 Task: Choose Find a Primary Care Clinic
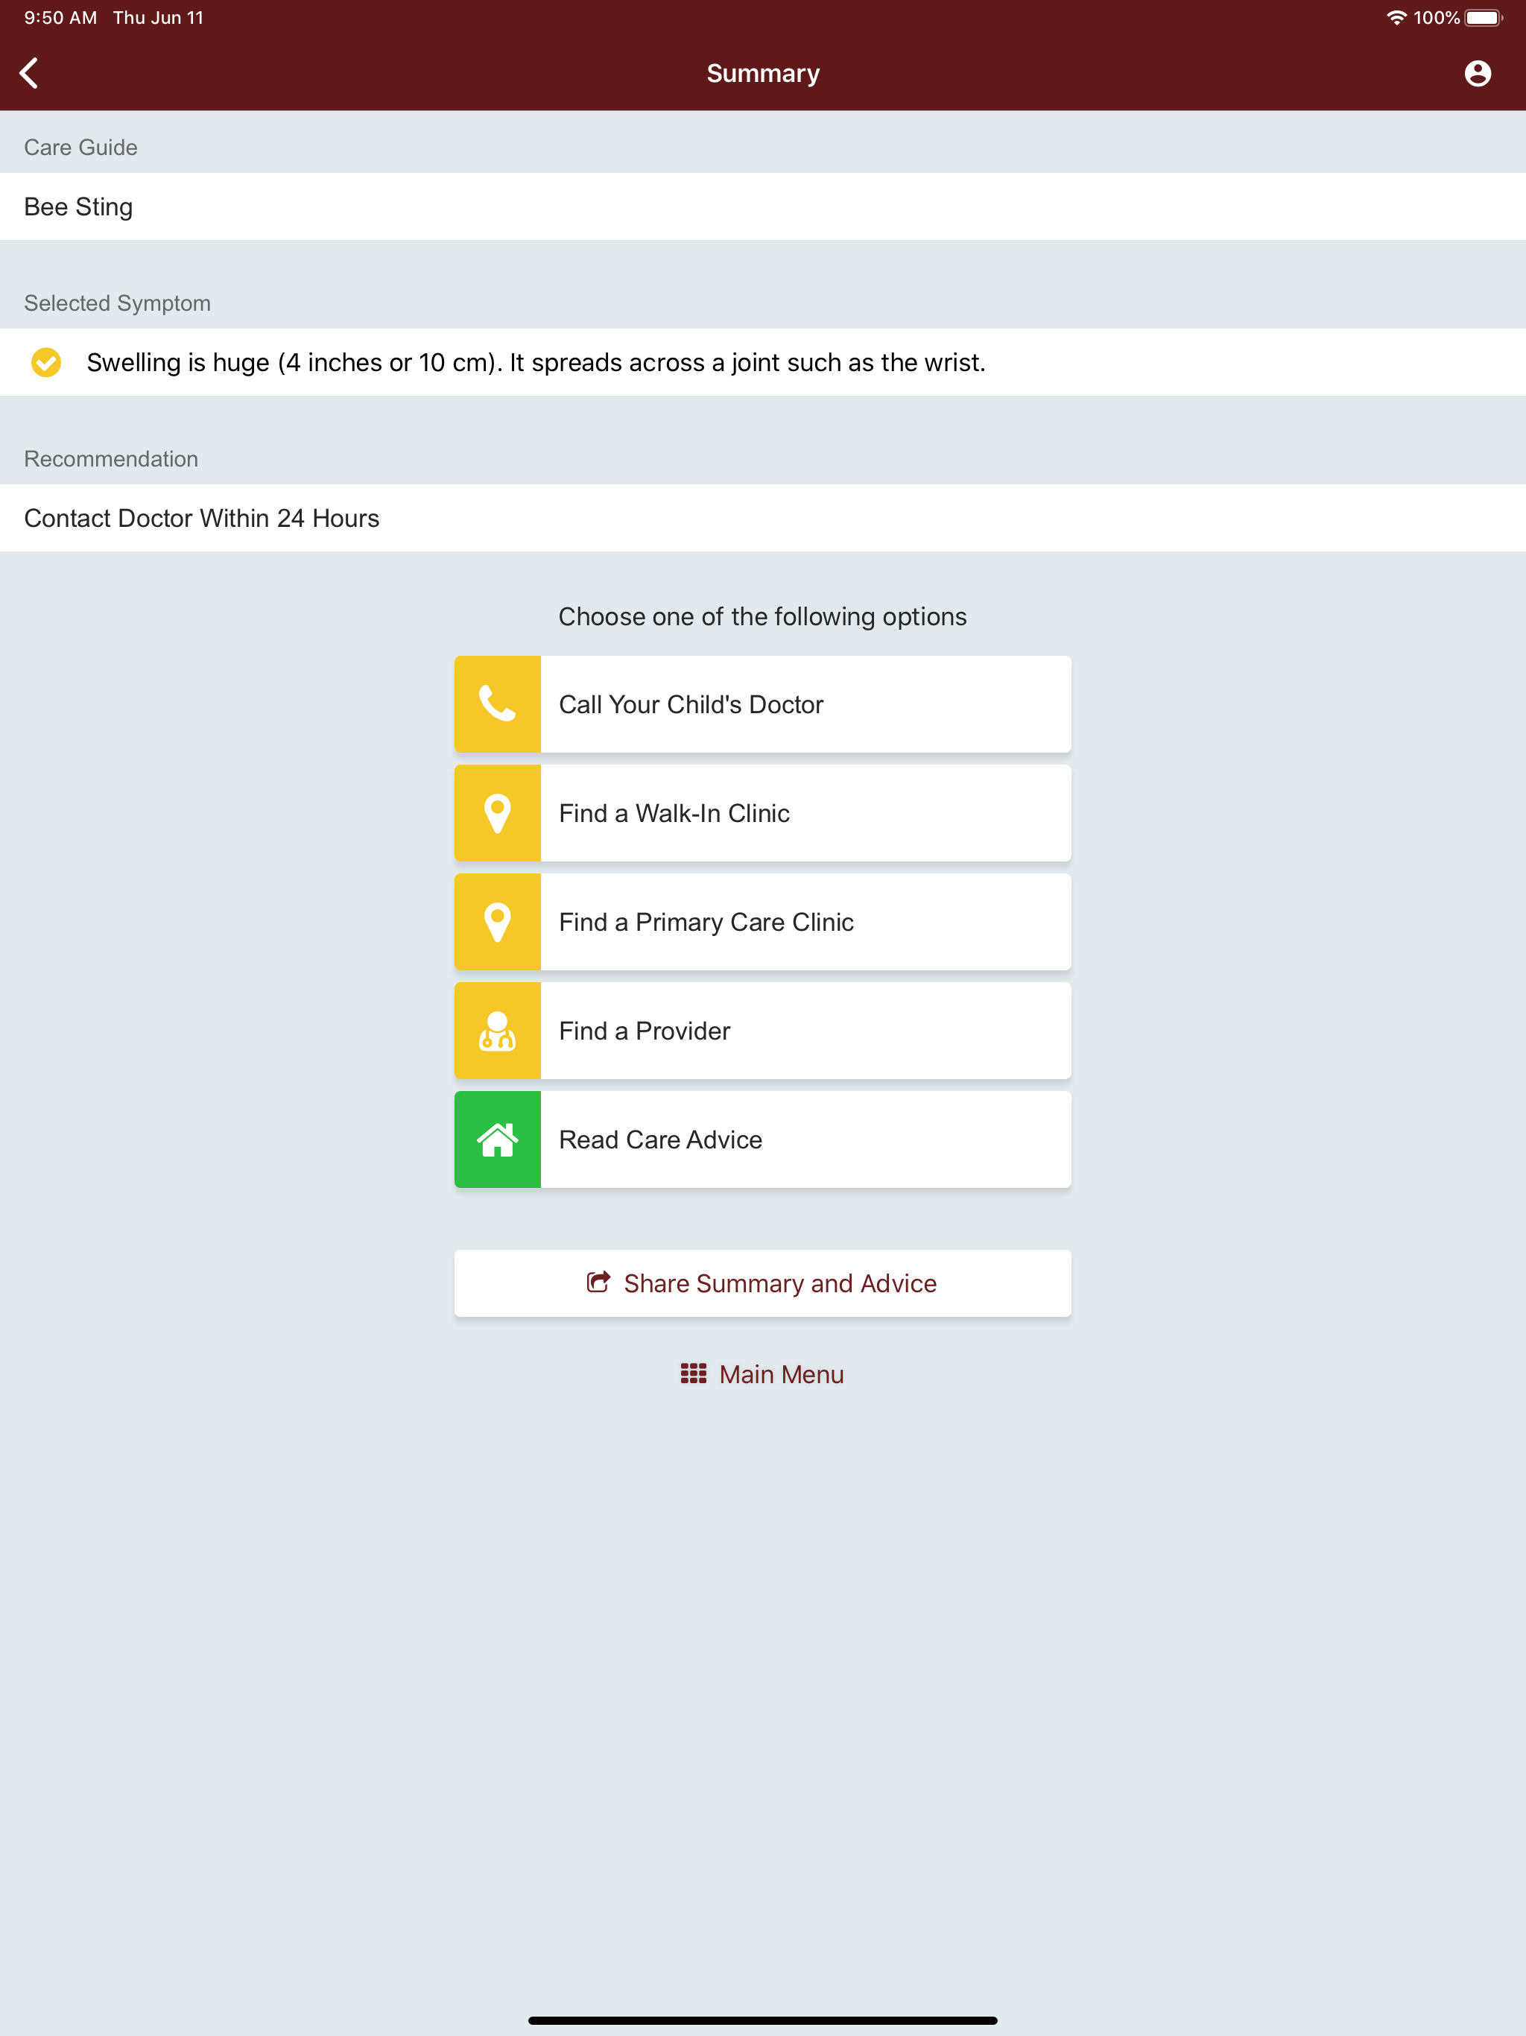coord(762,921)
